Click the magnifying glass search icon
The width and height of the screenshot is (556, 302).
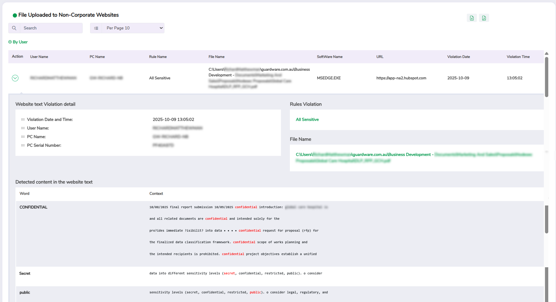pyautogui.click(x=14, y=28)
